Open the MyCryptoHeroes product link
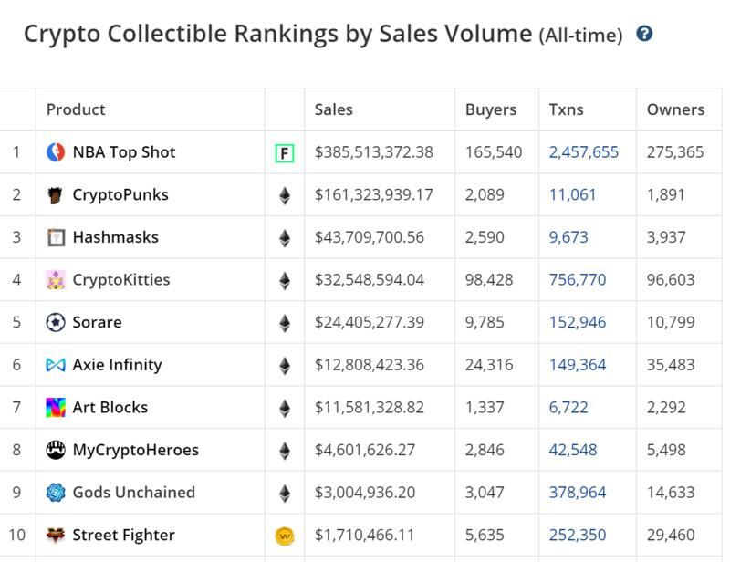The width and height of the screenshot is (730, 562). point(136,450)
